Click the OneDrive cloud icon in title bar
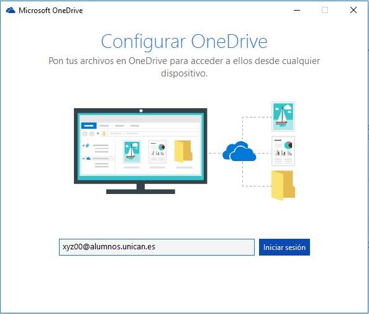 11,11
